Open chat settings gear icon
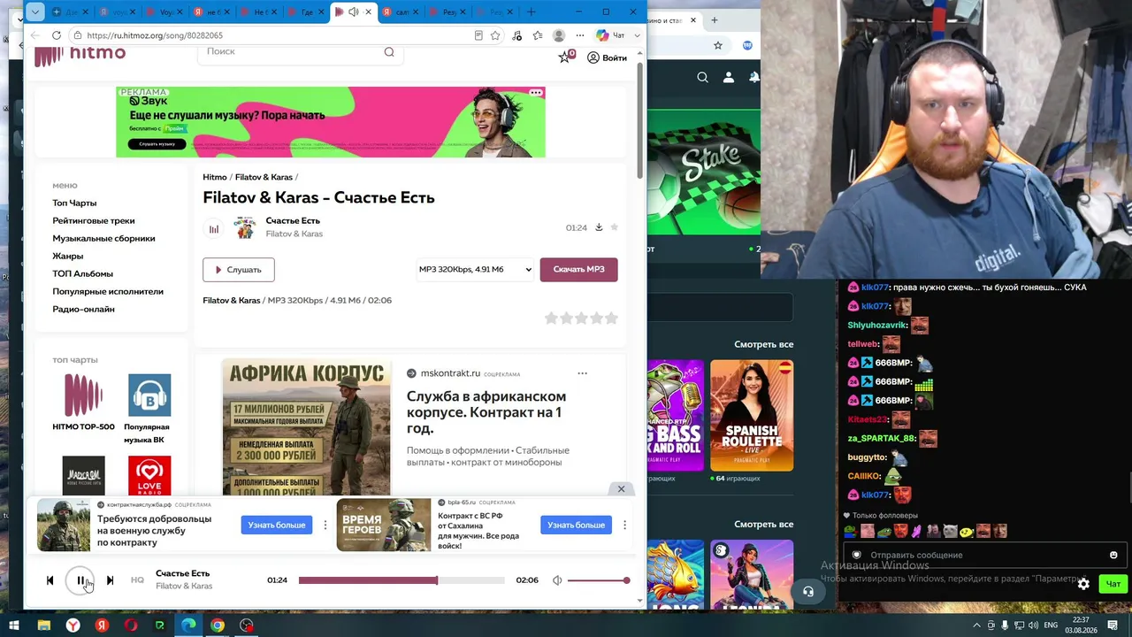The width and height of the screenshot is (1132, 637). tap(1083, 584)
